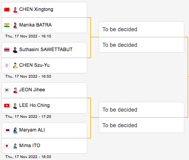Click Suthasini SAWETTABUT player avatar
Viewport: 189px width, 160px height.
click(15, 50)
